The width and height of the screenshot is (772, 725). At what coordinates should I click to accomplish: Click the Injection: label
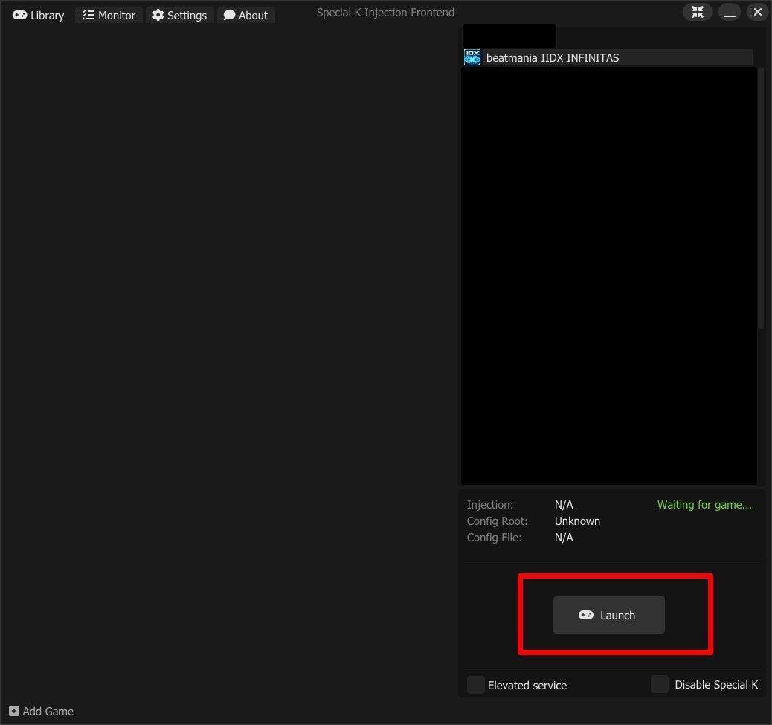pos(490,504)
